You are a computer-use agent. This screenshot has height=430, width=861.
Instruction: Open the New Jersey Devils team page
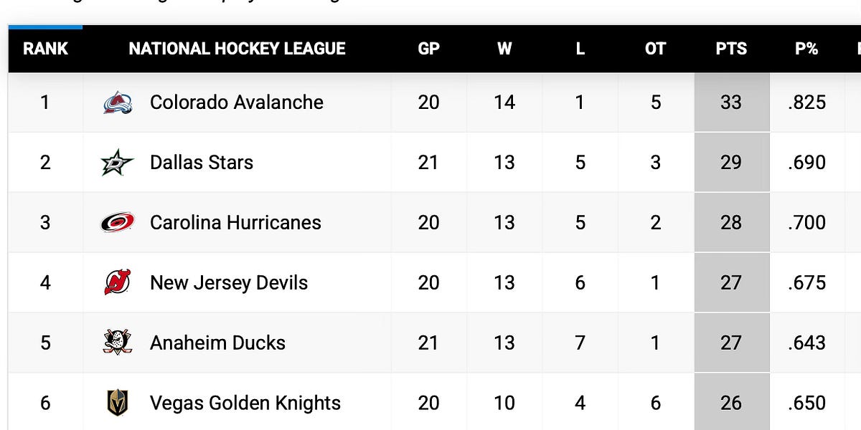click(229, 282)
